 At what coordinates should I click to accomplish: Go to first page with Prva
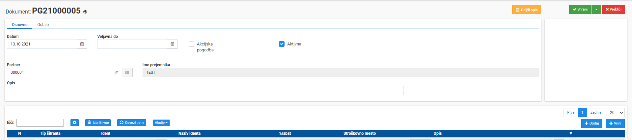(571, 113)
